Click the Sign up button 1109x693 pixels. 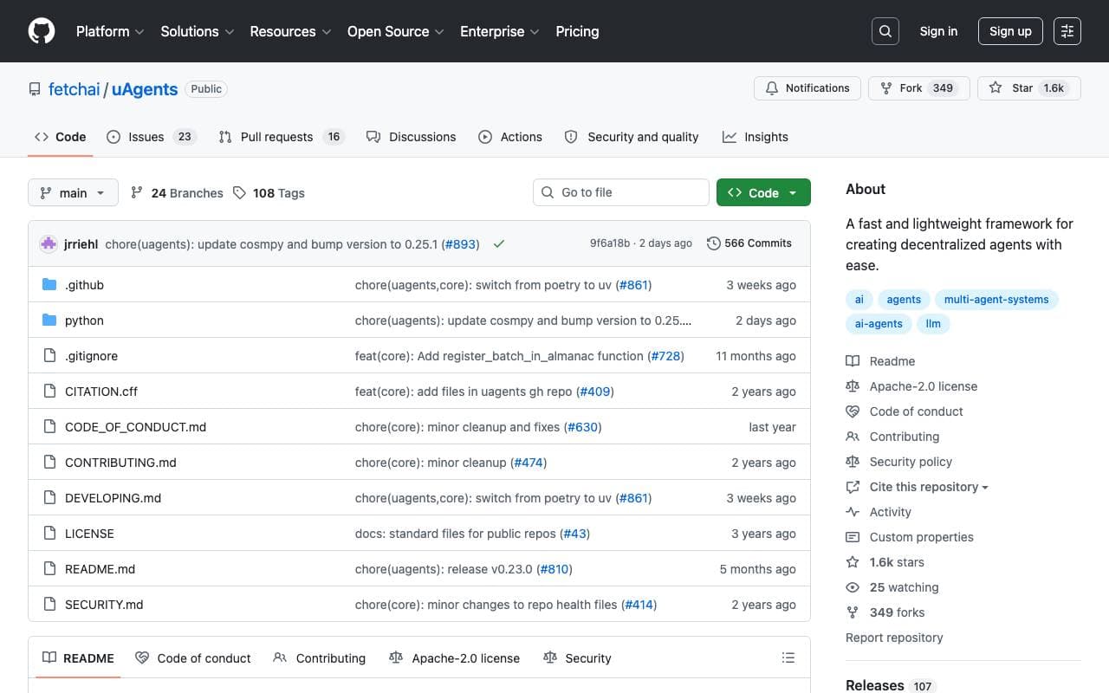pyautogui.click(x=1010, y=31)
